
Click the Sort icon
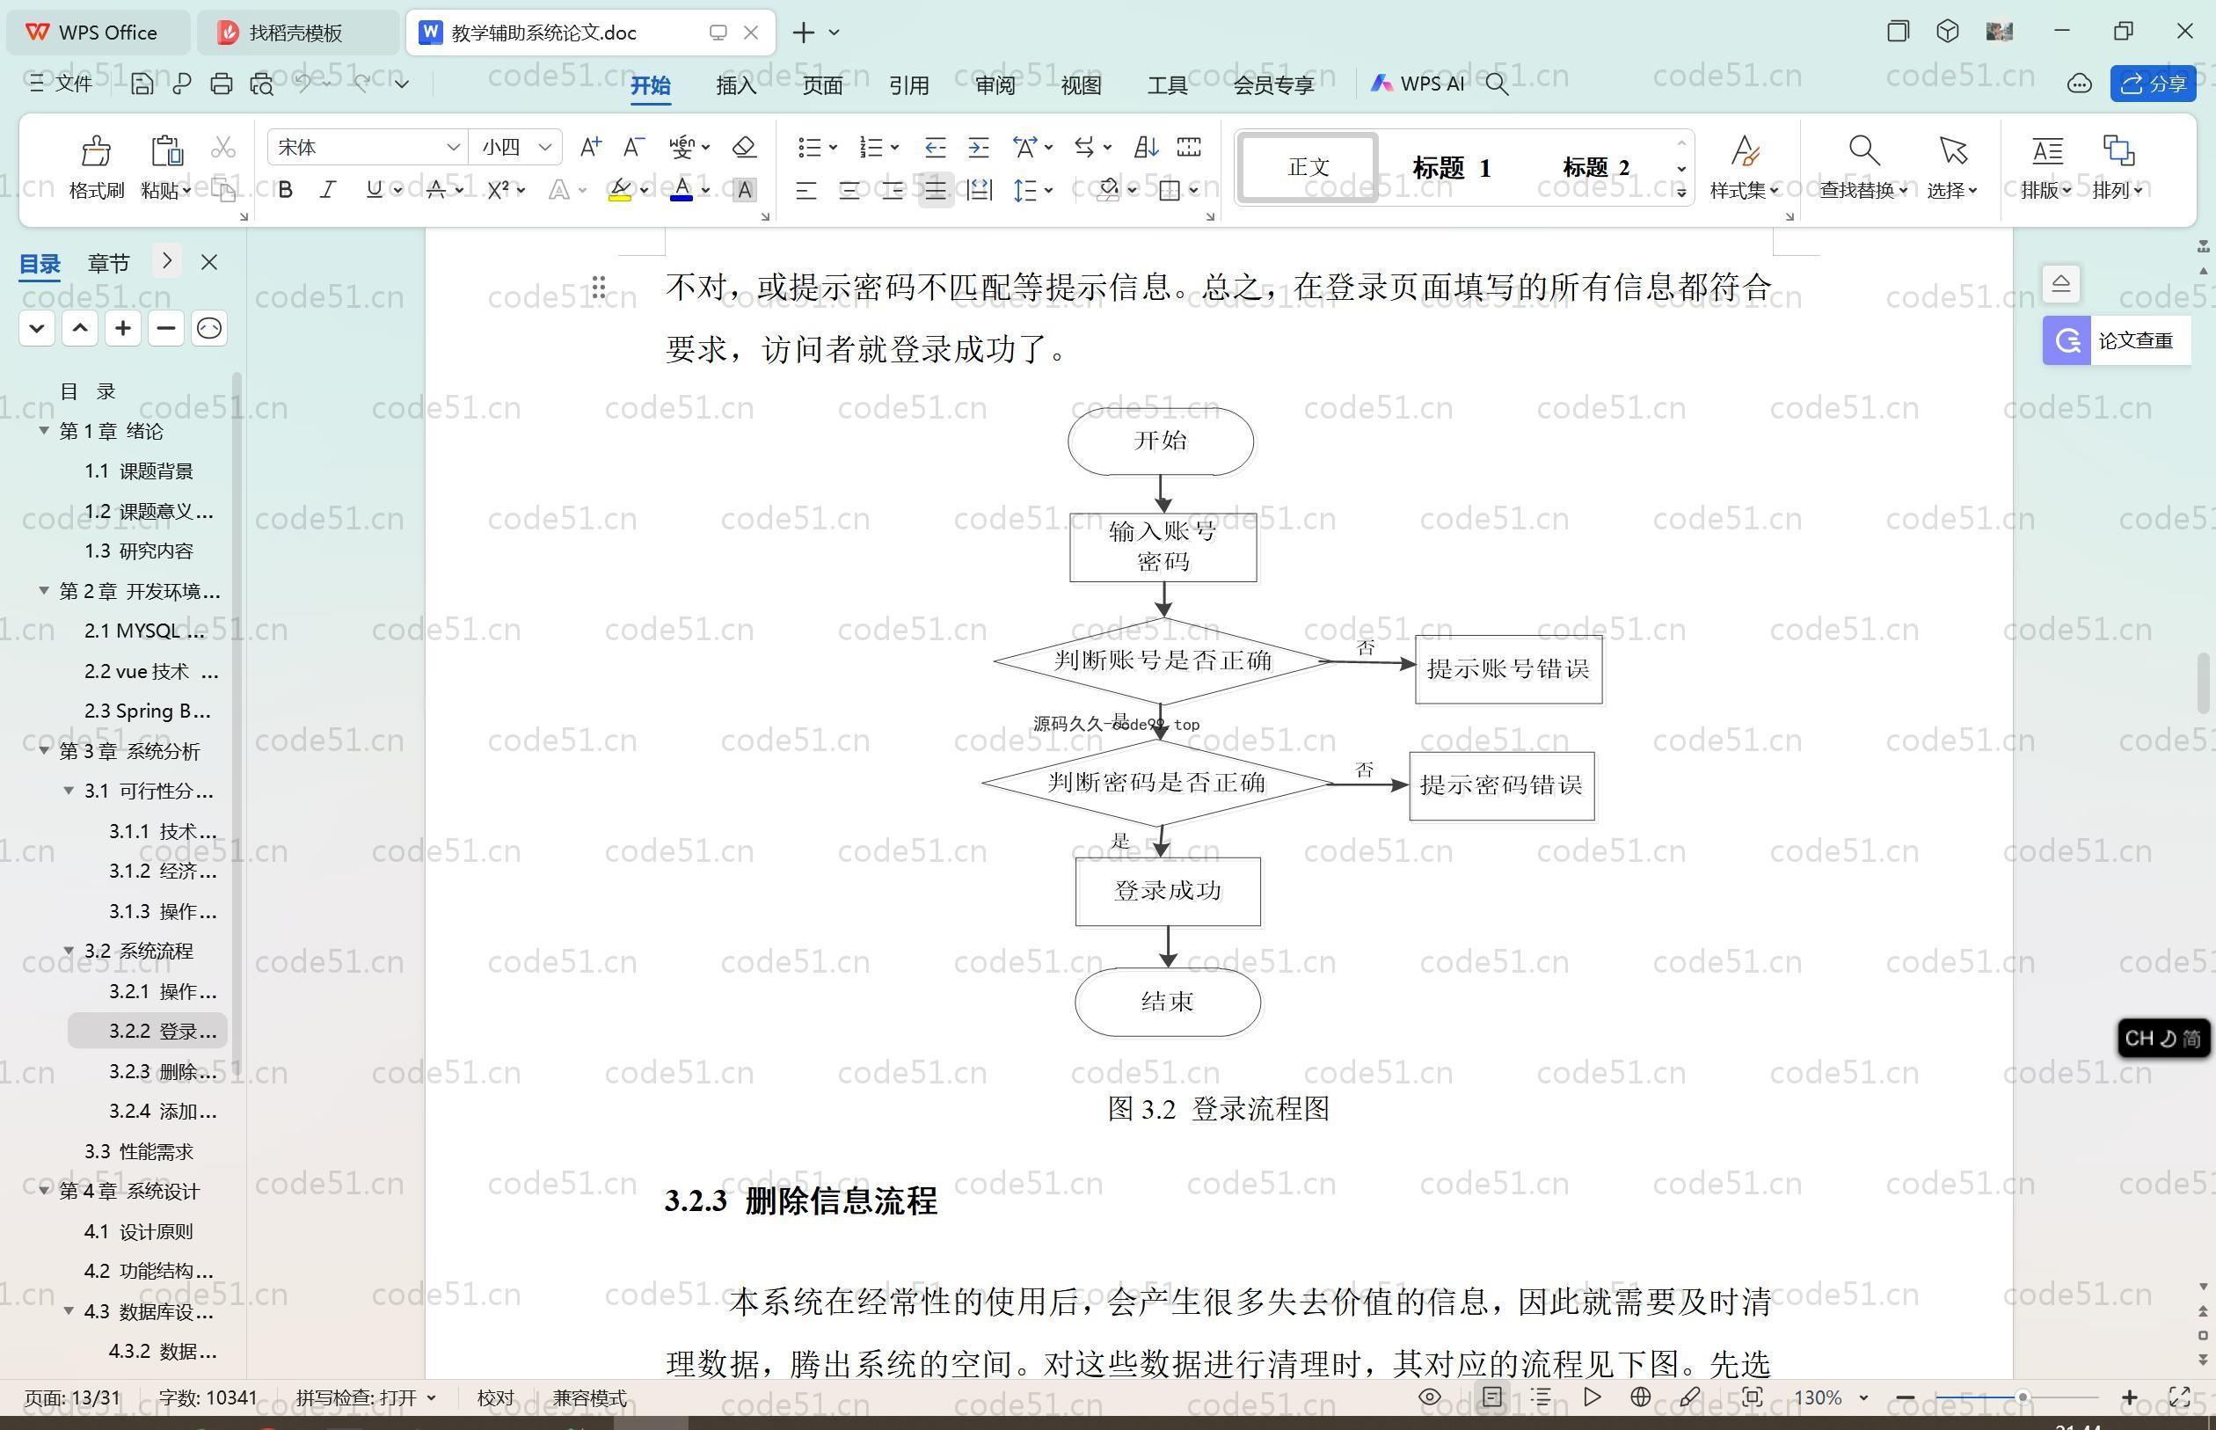pyautogui.click(x=1146, y=147)
